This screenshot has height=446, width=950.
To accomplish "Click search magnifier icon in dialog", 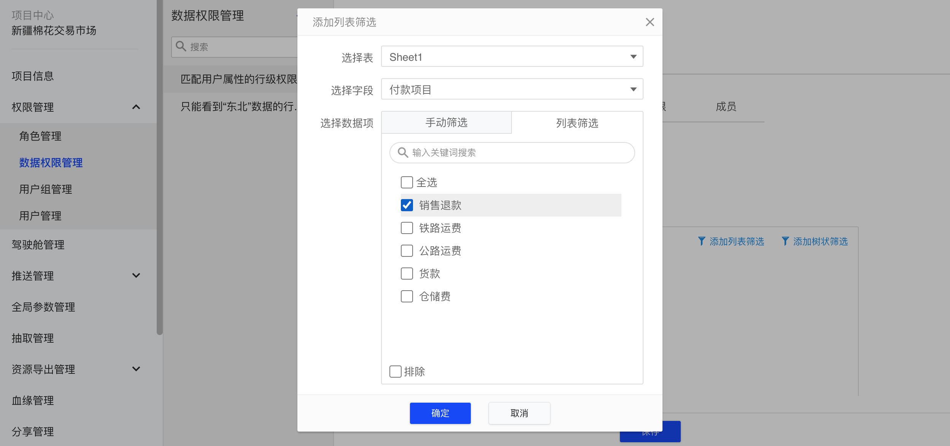I will point(403,153).
